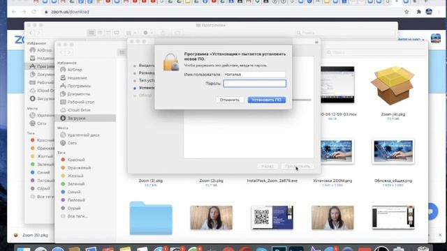Switch Программы window to column view
The width and height of the screenshot is (447, 251).
click(x=108, y=33)
